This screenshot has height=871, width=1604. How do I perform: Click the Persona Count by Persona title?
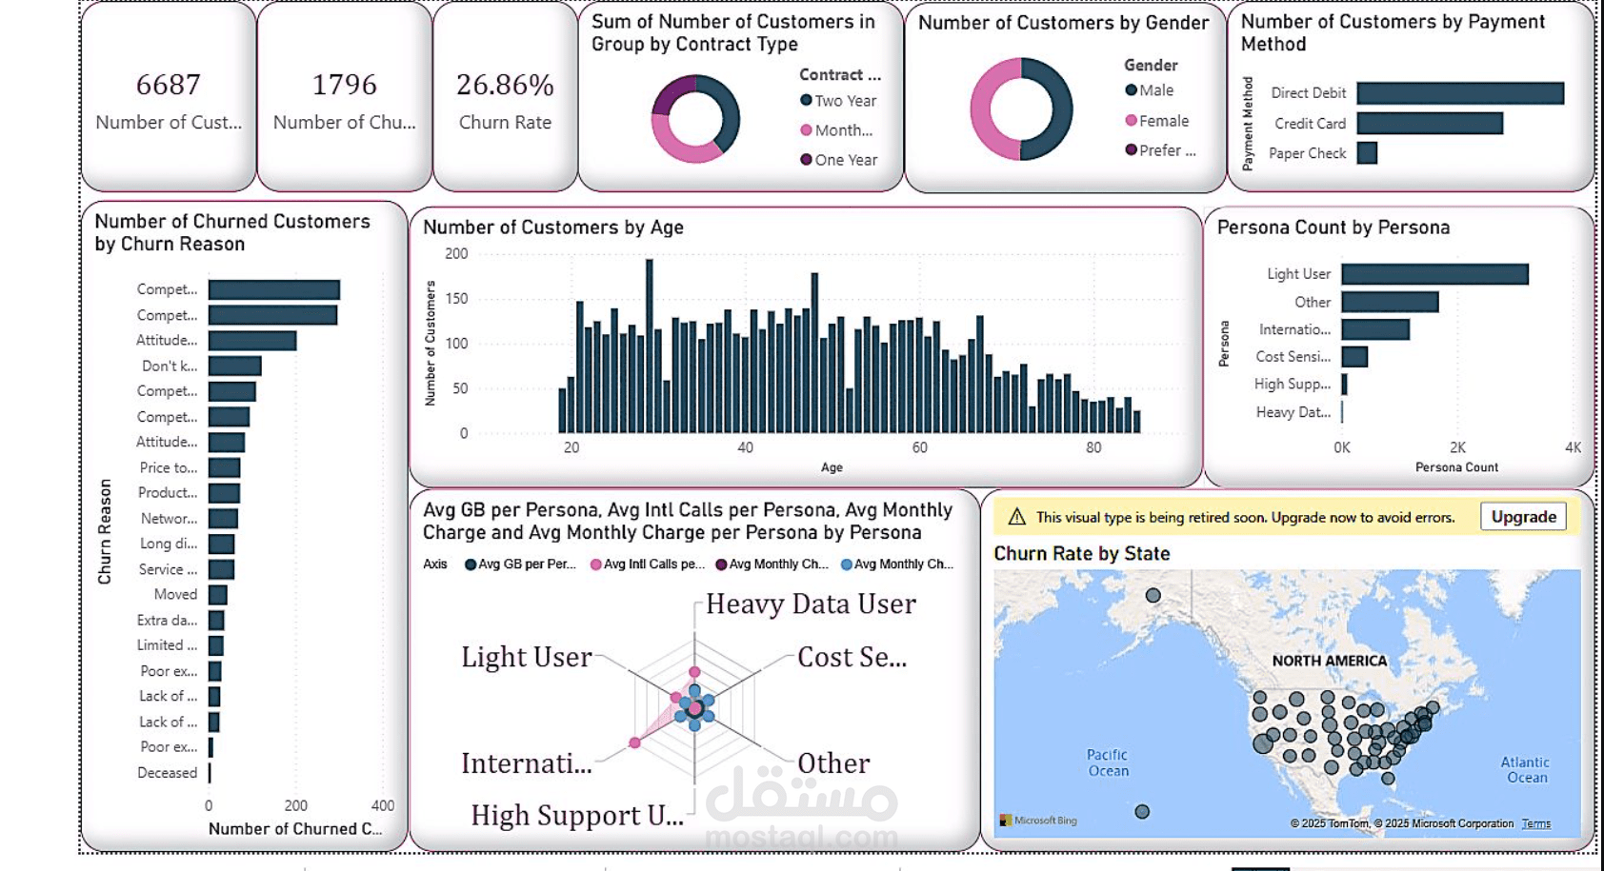pyautogui.click(x=1333, y=228)
